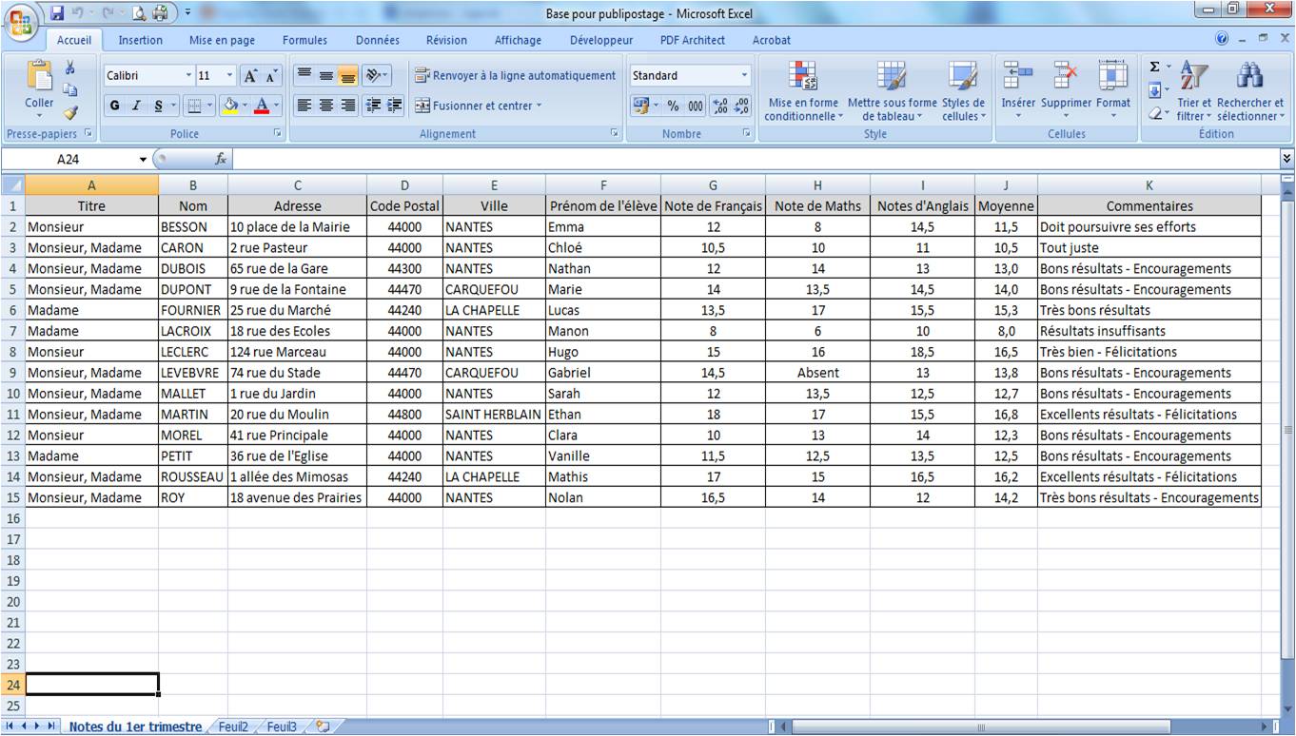The width and height of the screenshot is (1296, 736).
Task: Toggle Renvoyer à la ligne automatiquement
Action: [x=516, y=75]
